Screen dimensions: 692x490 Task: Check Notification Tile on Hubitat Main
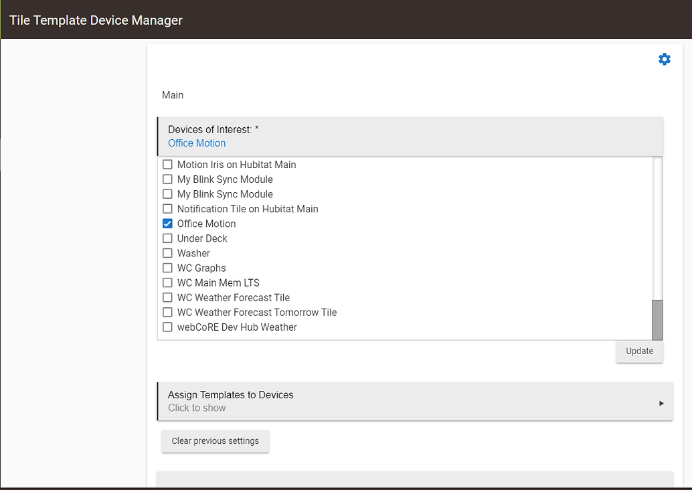(167, 208)
